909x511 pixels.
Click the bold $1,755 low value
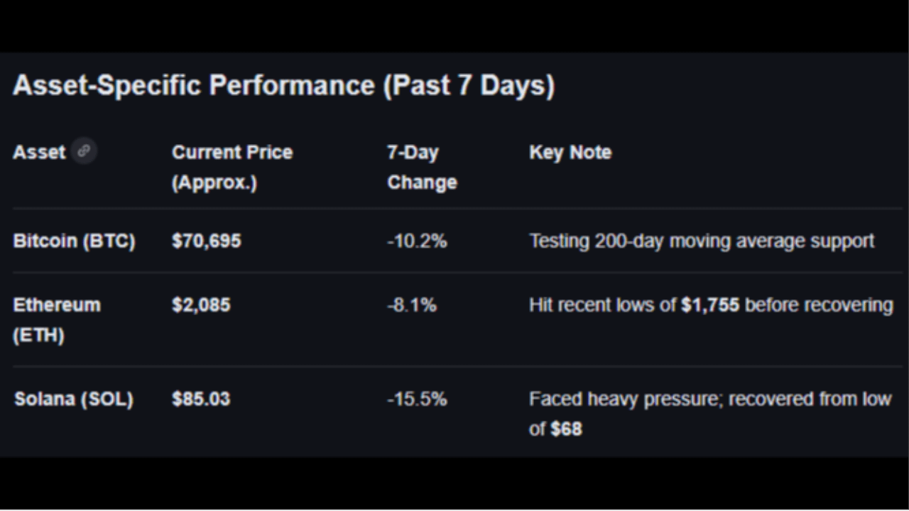[709, 305]
